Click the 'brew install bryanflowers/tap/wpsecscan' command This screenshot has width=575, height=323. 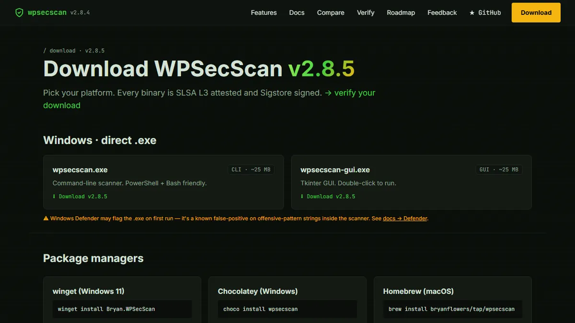452,309
